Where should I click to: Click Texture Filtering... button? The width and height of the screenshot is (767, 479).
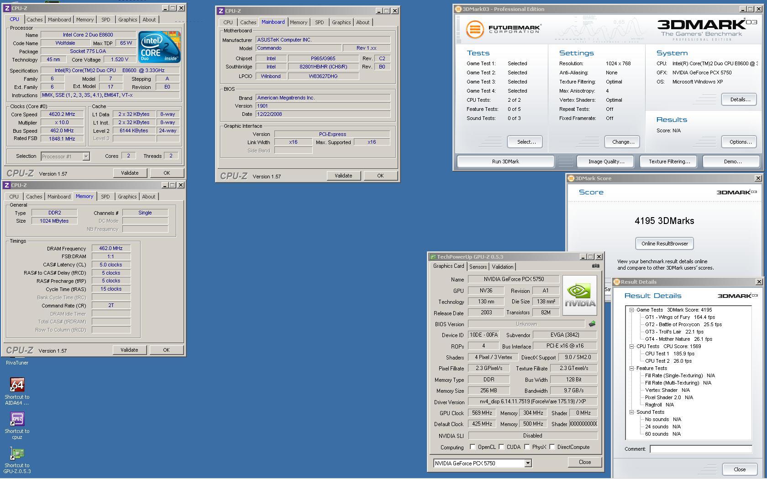pyautogui.click(x=669, y=161)
